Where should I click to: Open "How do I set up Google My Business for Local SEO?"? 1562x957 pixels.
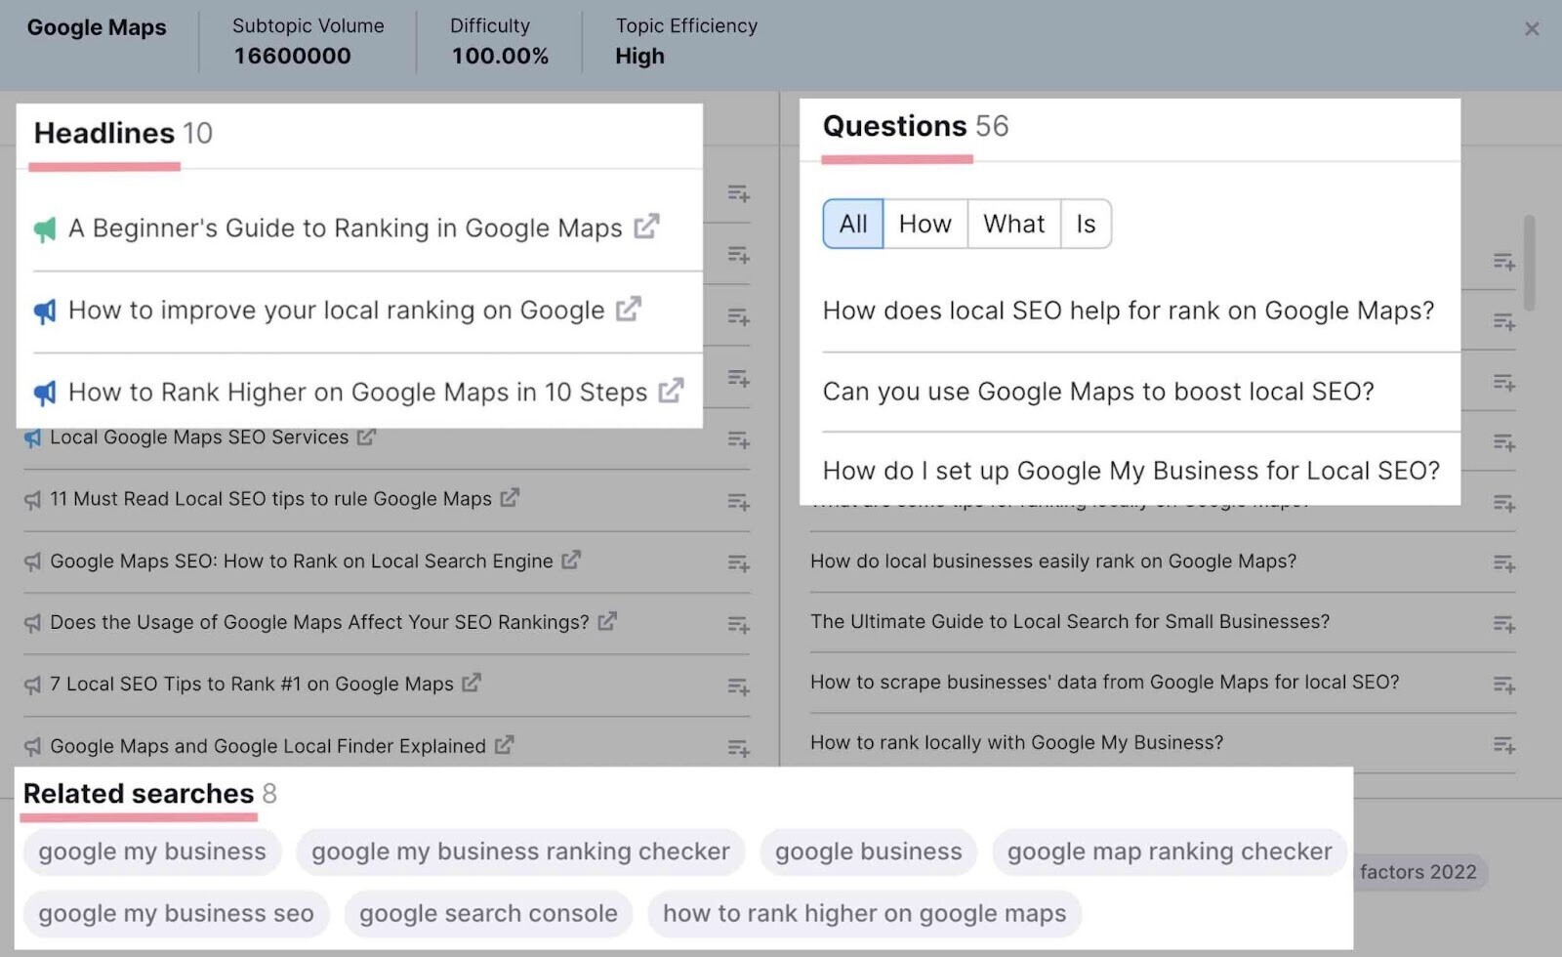tap(1130, 470)
